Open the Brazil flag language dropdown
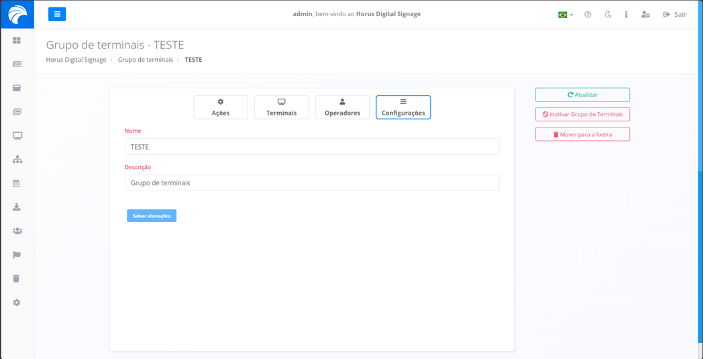 pyautogui.click(x=565, y=14)
